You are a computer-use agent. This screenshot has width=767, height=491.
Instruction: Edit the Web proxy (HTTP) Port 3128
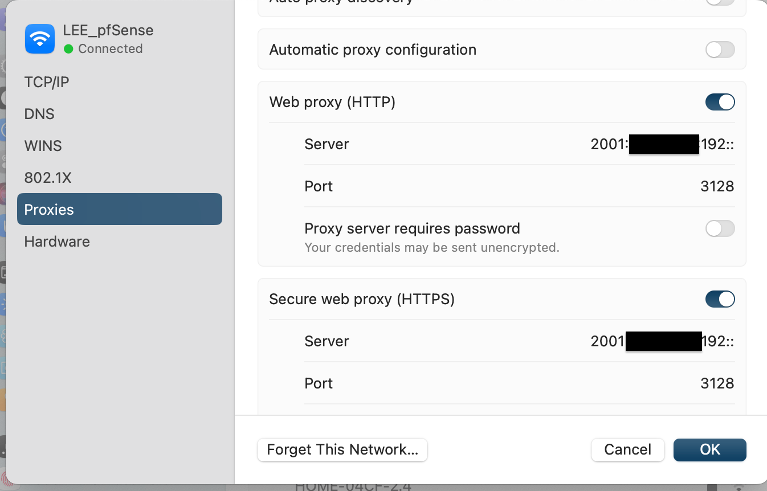tap(717, 186)
